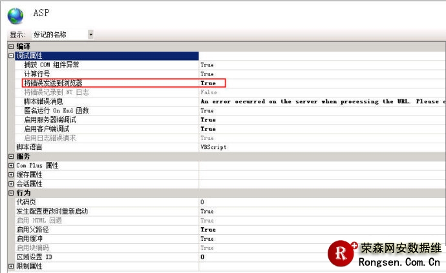Open the 显示 naming dropdown

pyautogui.click(x=90, y=34)
